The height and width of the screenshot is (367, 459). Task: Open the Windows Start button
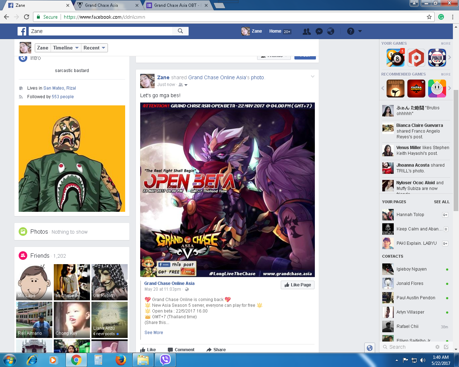pos(10,360)
